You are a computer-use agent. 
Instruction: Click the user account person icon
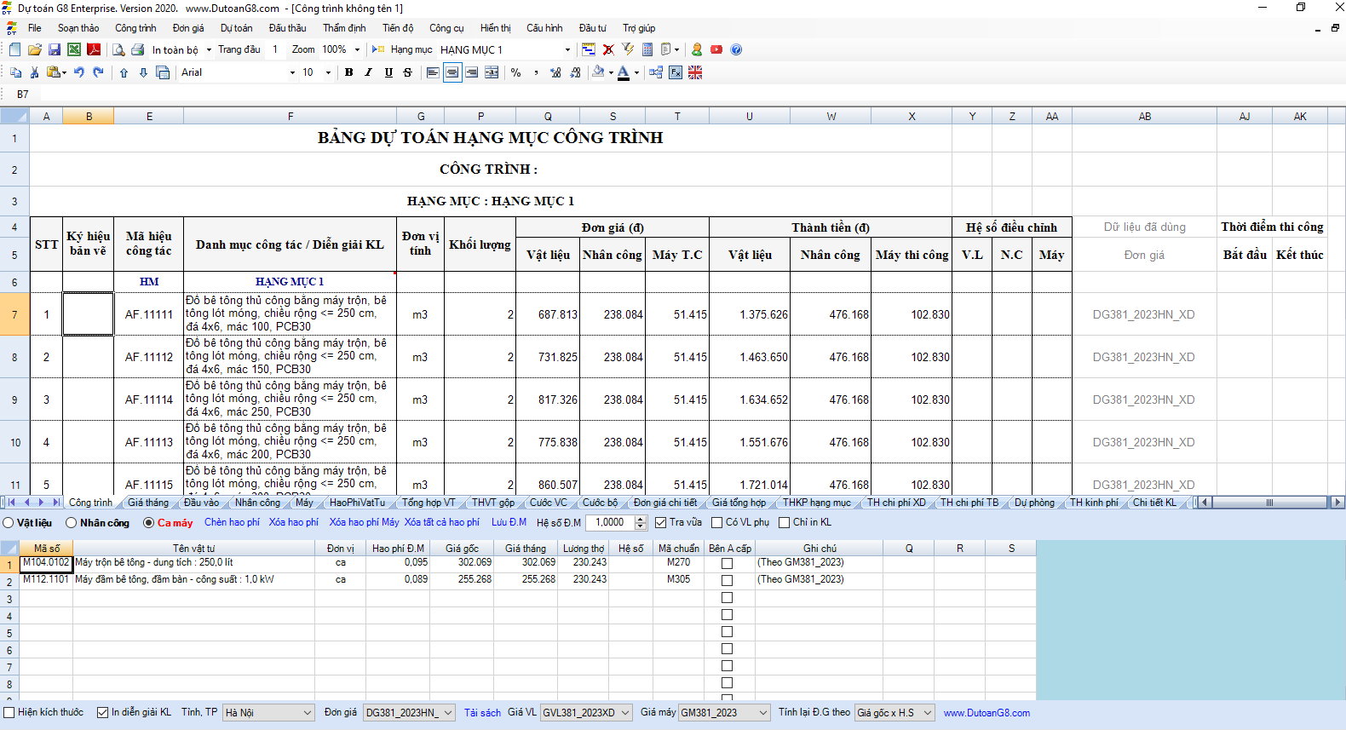click(x=697, y=49)
